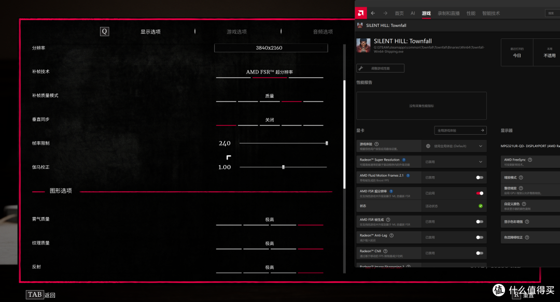Expand the Radeon Super Resolution dropdown chevron
The height and width of the screenshot is (302, 560).
coord(480,162)
